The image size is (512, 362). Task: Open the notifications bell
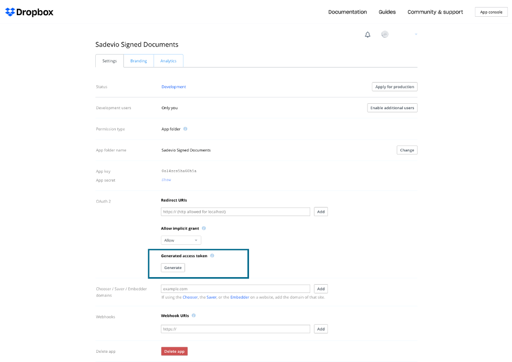(367, 35)
